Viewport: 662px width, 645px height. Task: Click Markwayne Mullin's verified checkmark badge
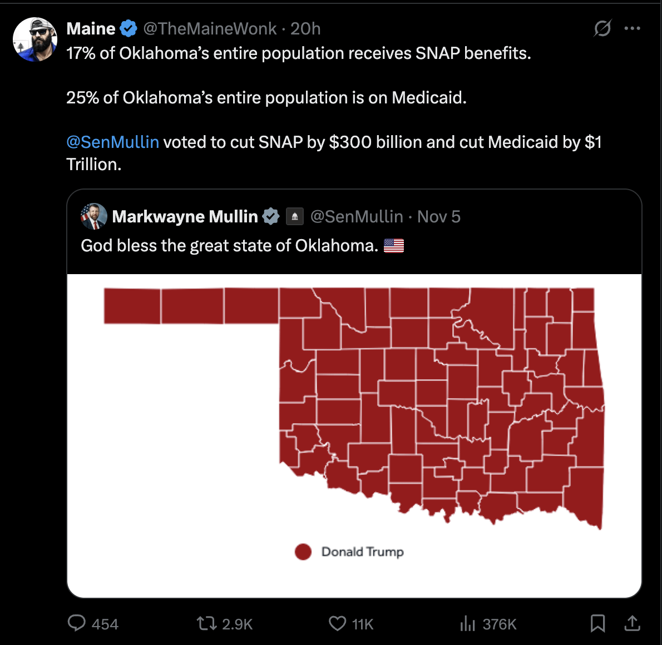click(271, 216)
